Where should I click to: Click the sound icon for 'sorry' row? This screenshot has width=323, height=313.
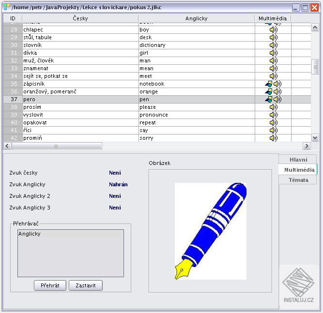[x=273, y=138]
